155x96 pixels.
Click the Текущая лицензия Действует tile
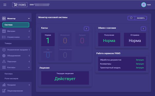(65, 78)
